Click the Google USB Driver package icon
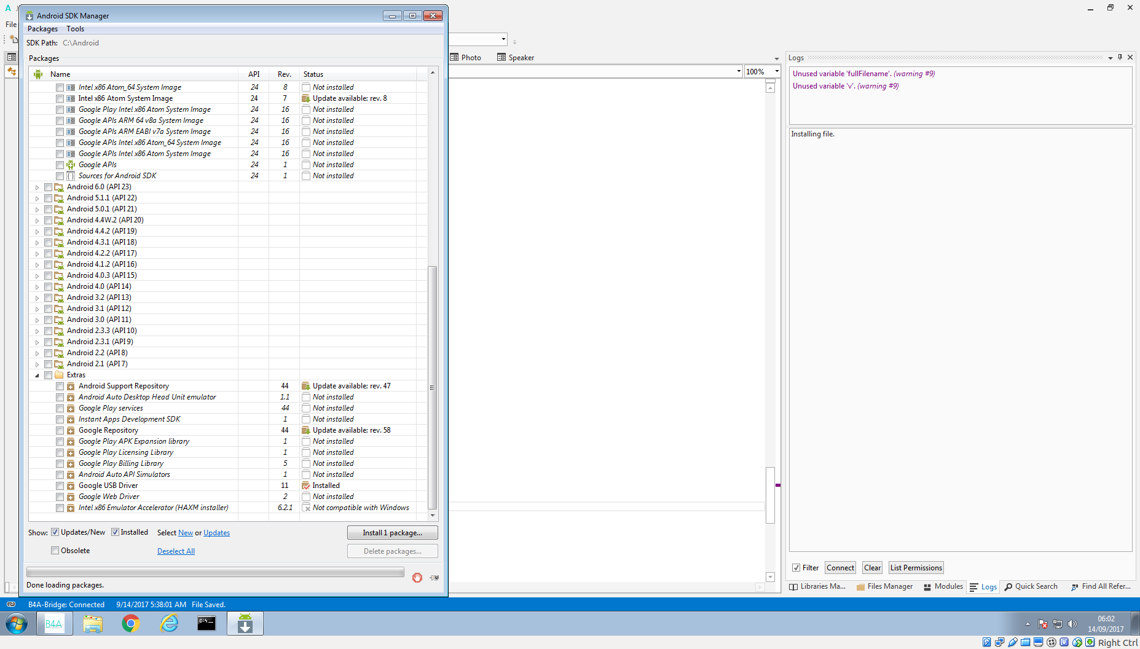This screenshot has height=649, width=1140. tap(71, 486)
